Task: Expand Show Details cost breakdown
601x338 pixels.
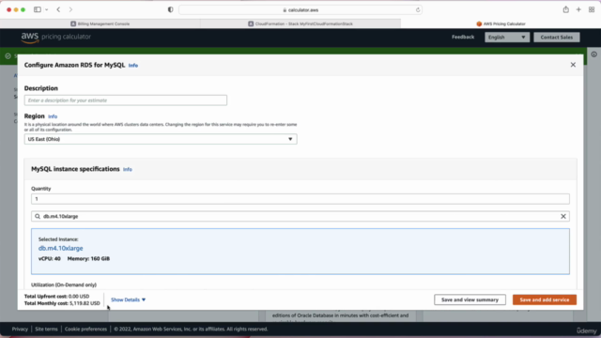Action: point(128,300)
